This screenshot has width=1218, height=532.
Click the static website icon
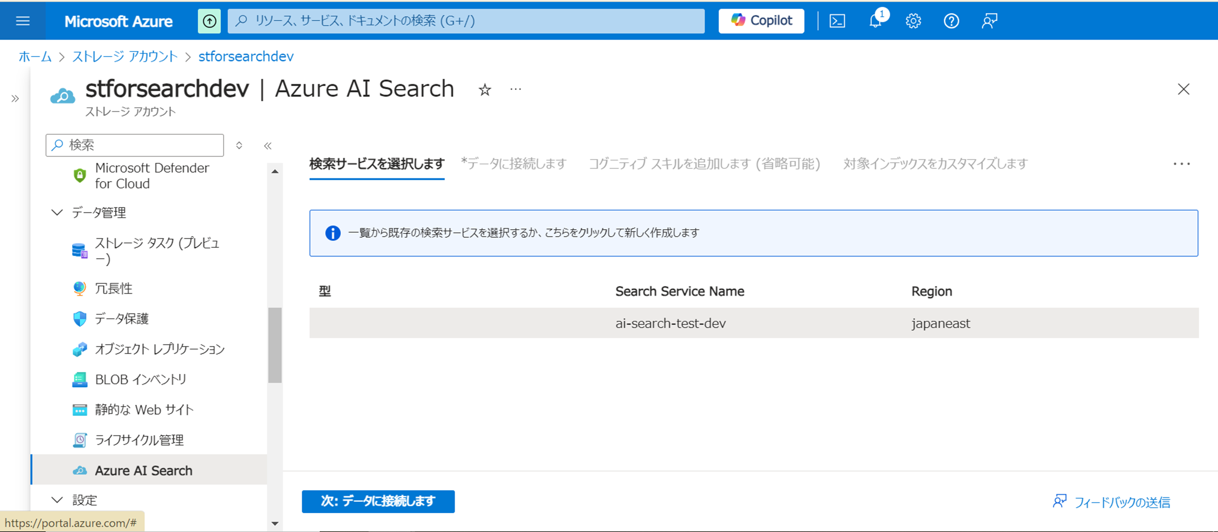(x=79, y=410)
